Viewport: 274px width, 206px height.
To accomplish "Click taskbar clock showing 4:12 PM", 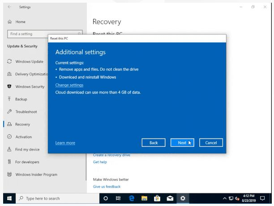I will [248, 198].
